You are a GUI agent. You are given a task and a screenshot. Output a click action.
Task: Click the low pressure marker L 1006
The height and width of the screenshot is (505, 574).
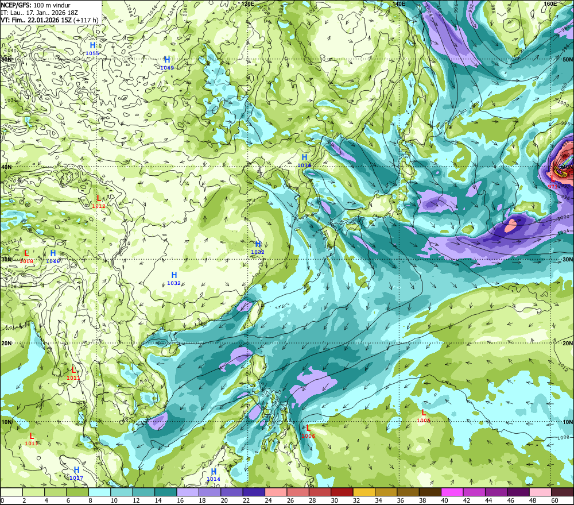[x=308, y=431]
